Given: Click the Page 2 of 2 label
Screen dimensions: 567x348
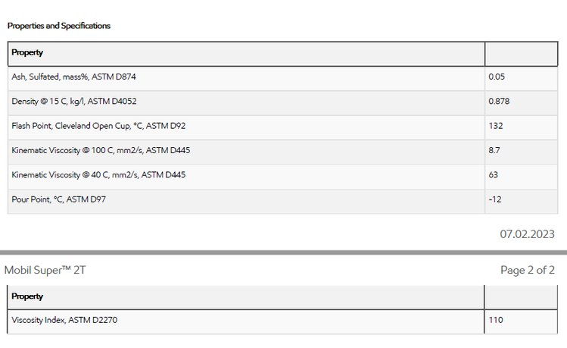Looking at the screenshot, I should point(527,270).
